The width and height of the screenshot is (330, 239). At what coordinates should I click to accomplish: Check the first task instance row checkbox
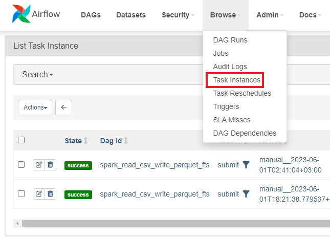point(21,164)
